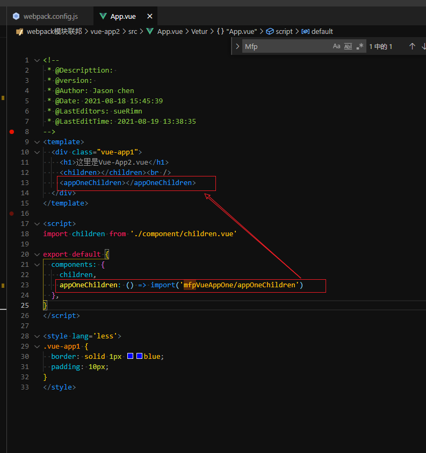Click the Vue icon on App.vue tab
This screenshot has width=426, height=453.
tap(103, 16)
